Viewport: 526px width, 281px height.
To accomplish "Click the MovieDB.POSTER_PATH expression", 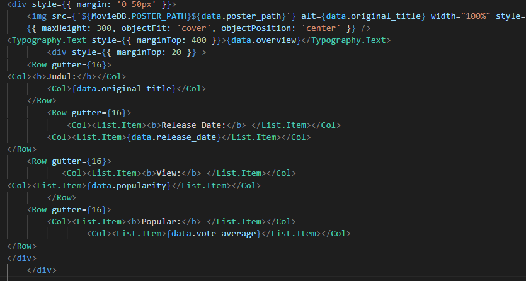I will tap(139, 16).
